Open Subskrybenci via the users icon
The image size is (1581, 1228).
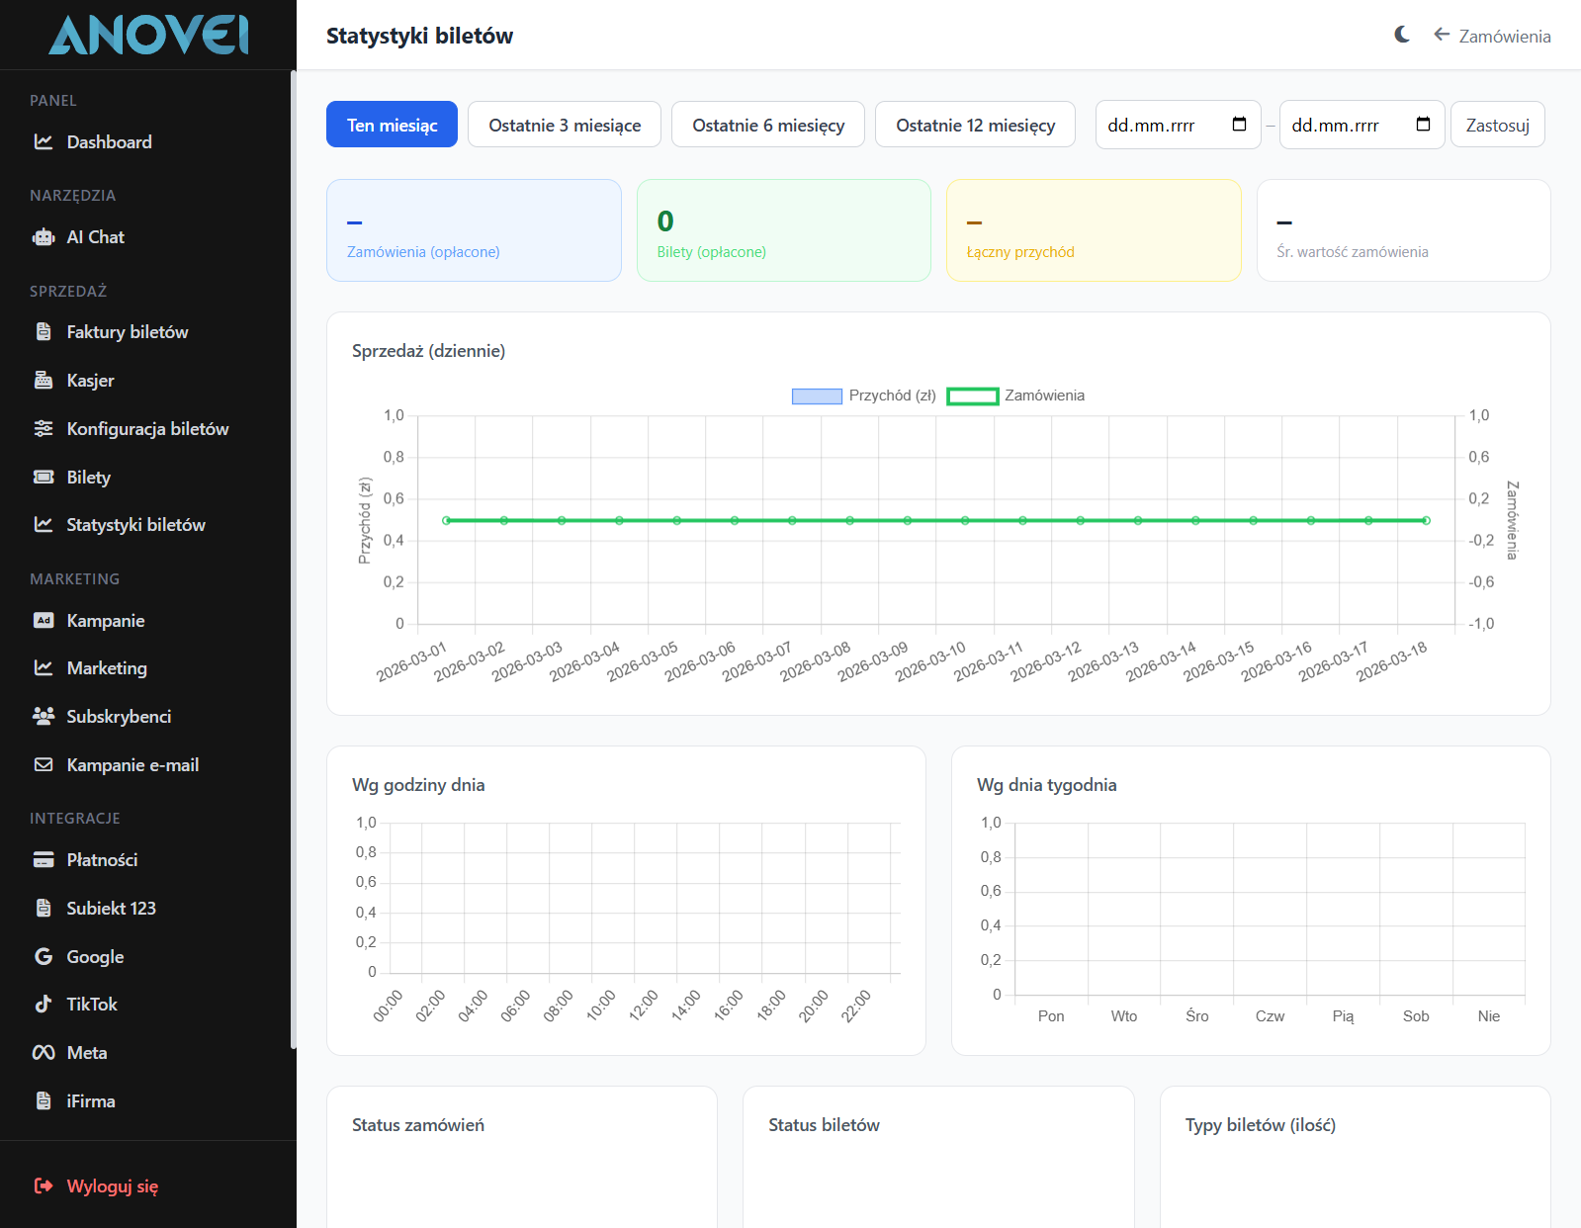[44, 717]
